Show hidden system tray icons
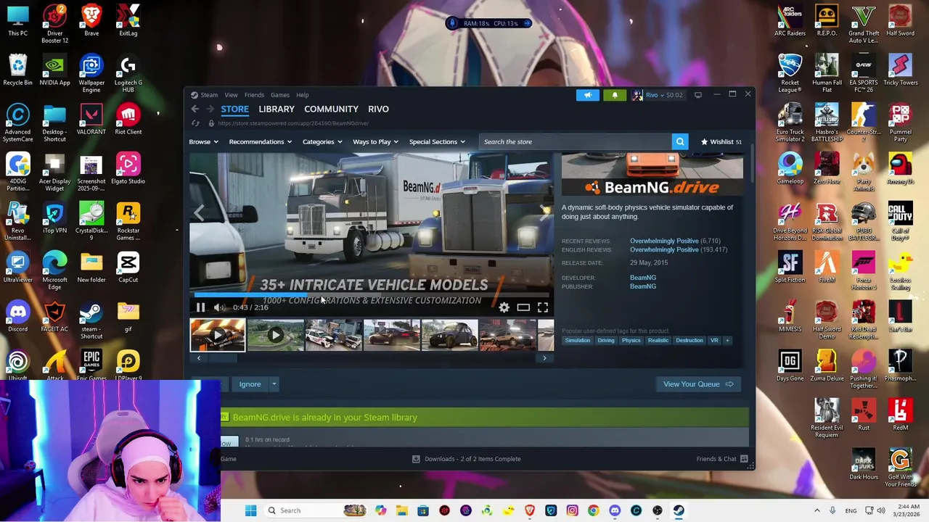Viewport: 929px width, 522px height. pos(817,510)
